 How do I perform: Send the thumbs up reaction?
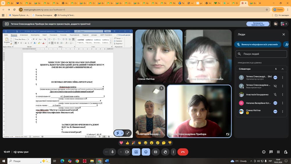[x=127, y=143]
